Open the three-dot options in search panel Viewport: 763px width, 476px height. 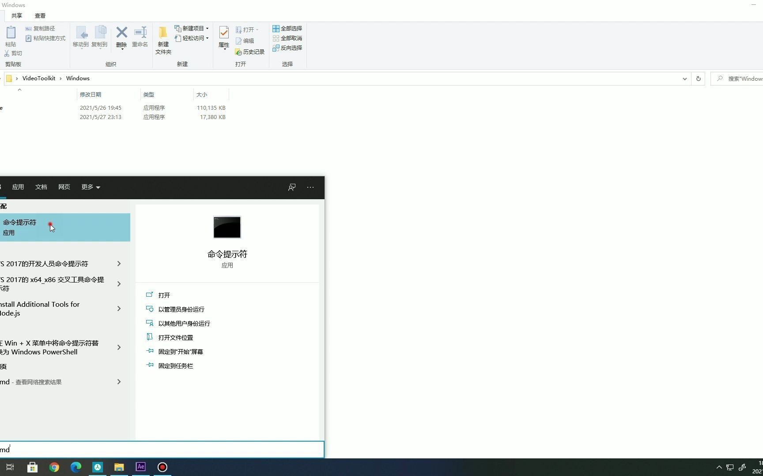point(310,187)
